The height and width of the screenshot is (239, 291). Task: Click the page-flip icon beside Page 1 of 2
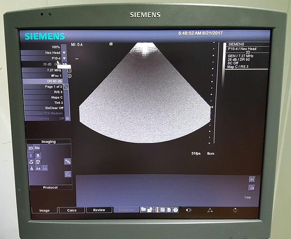tap(66, 86)
